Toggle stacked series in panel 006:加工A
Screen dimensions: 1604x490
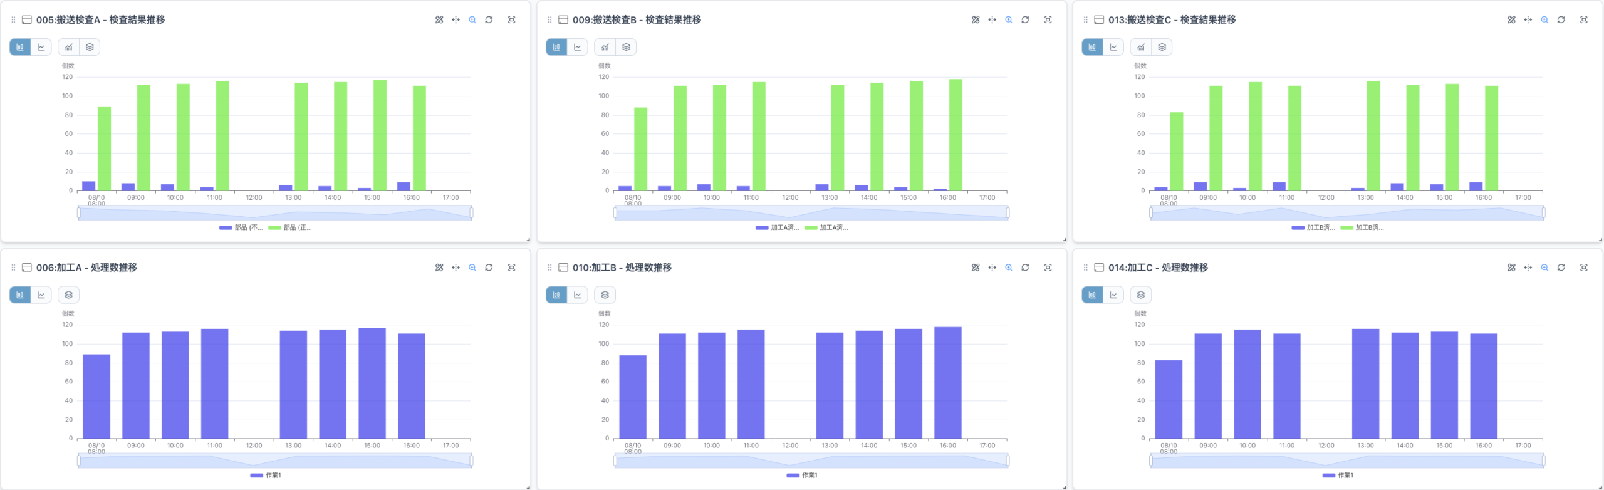coord(69,295)
